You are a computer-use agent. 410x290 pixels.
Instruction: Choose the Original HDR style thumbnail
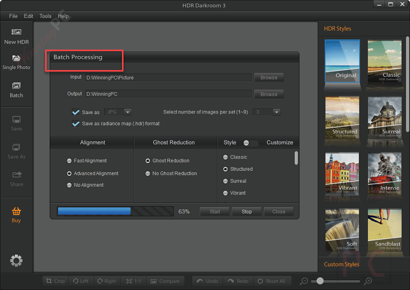(x=342, y=61)
